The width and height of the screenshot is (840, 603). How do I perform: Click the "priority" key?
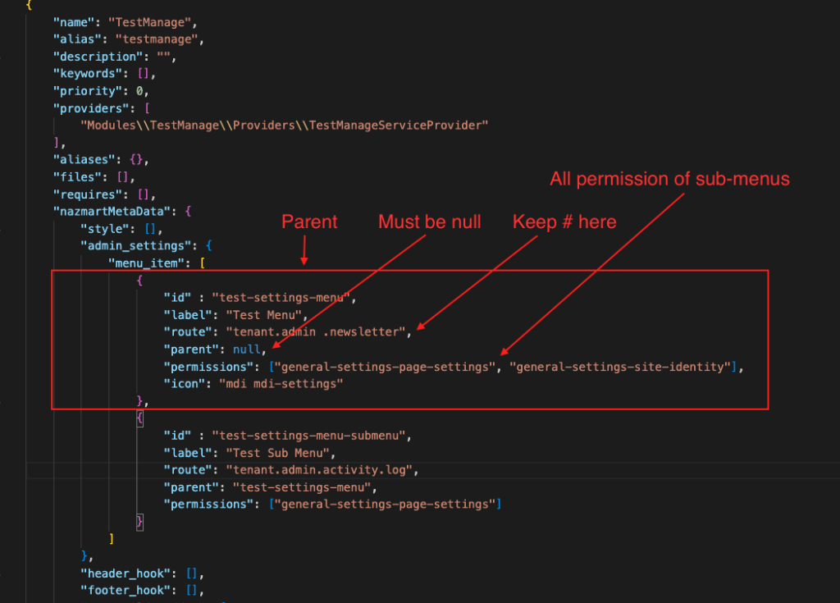[87, 91]
